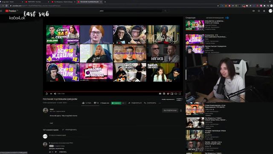Open the EVELONE vs GENSYXA end-screen thumbnail
This screenshot has height=154, width=273.
tap(63, 34)
